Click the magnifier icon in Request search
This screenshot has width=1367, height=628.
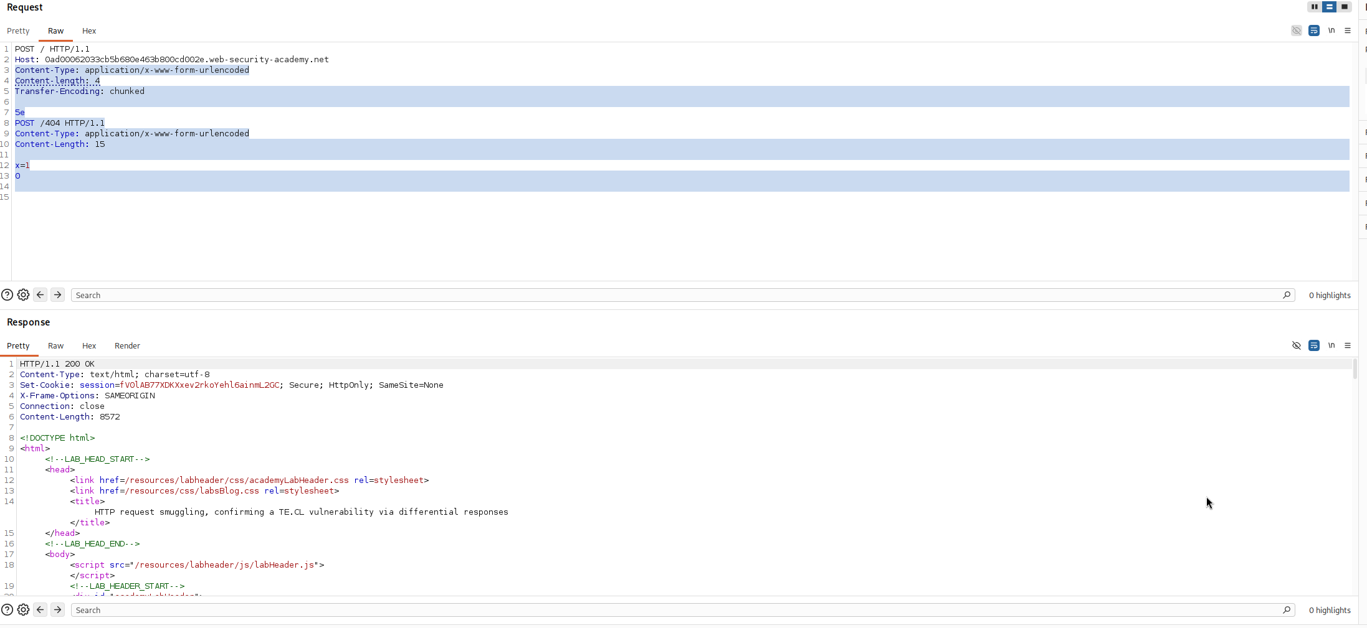coord(1287,295)
